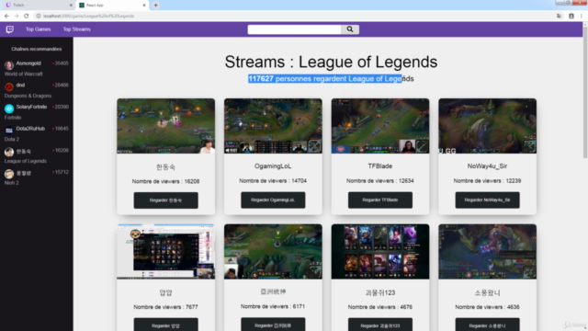
Task: Click the Regarder button under 6171 viewers card
Action: pos(273,325)
